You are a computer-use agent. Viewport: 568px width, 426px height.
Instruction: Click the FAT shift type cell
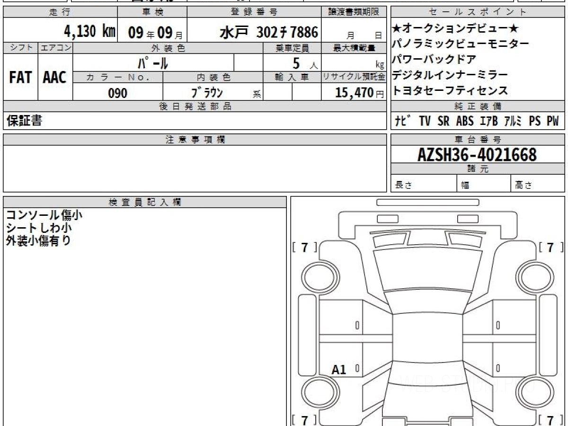(20, 78)
